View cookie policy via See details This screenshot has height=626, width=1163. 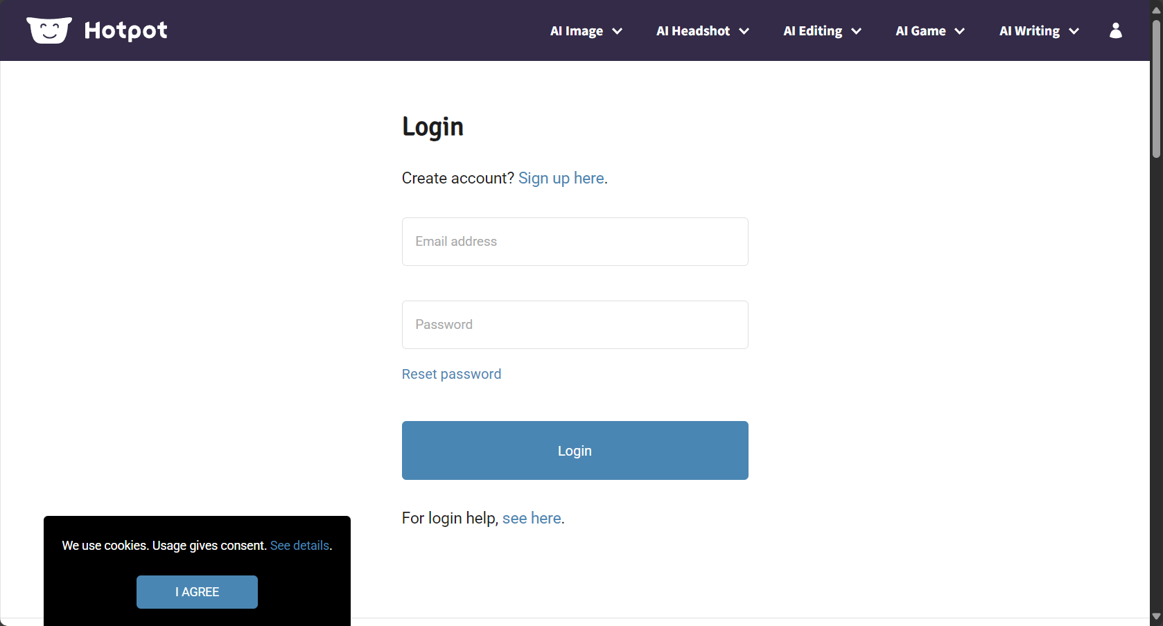coord(299,546)
